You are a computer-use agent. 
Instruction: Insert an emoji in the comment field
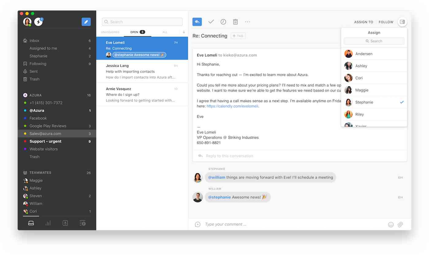click(x=391, y=224)
